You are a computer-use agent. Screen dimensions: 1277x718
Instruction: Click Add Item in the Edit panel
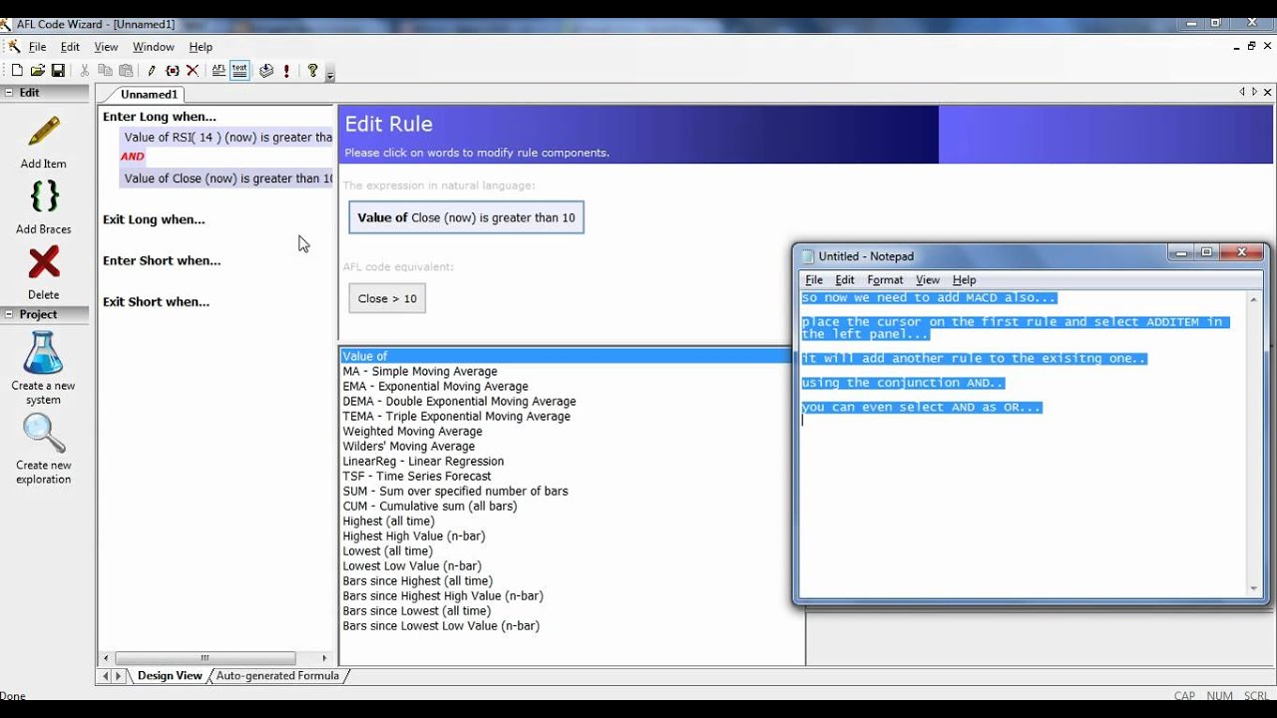44,144
